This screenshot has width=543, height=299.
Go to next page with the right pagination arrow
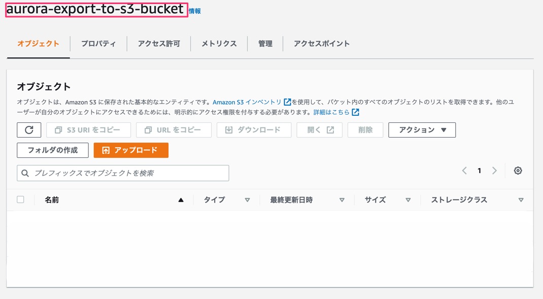[495, 171]
